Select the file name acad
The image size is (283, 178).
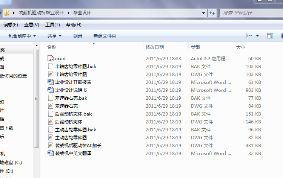[x=60, y=58]
